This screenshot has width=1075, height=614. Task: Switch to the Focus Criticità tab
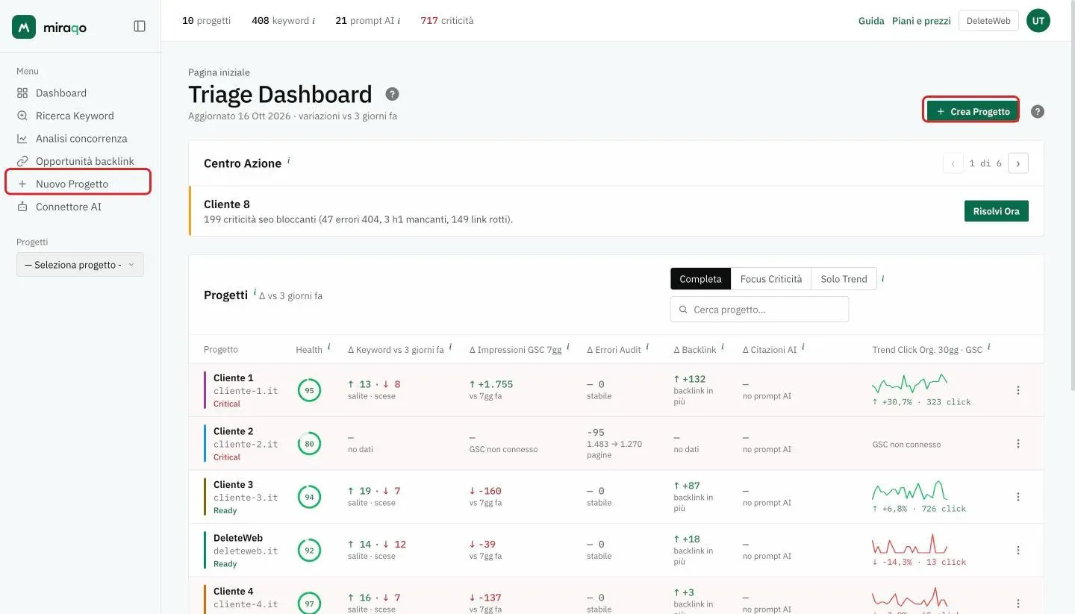(771, 279)
